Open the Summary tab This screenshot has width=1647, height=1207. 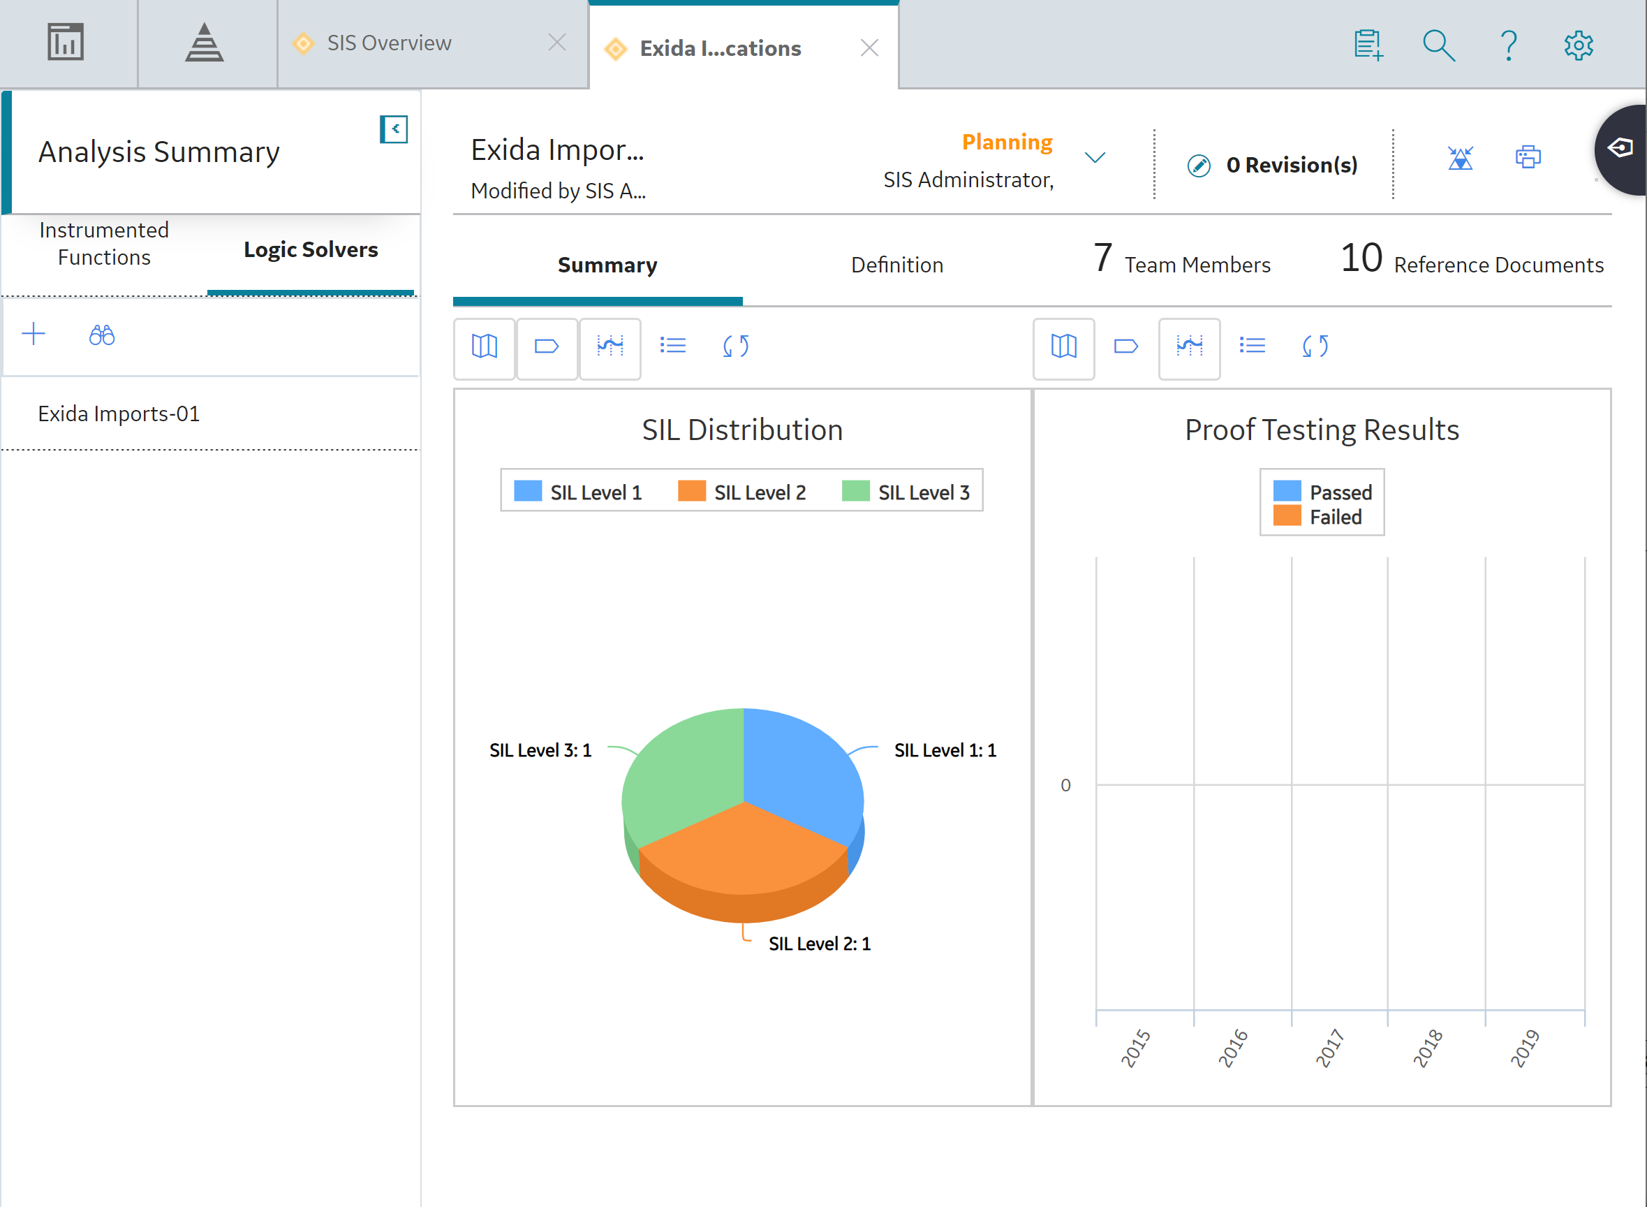[607, 265]
